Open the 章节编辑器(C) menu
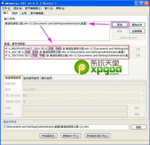The height and width of the screenshot is (145, 150). tap(33, 8)
